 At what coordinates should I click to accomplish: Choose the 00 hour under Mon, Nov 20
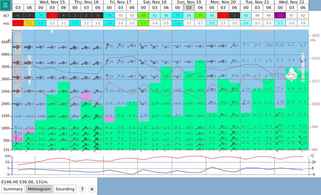(x=212, y=8)
